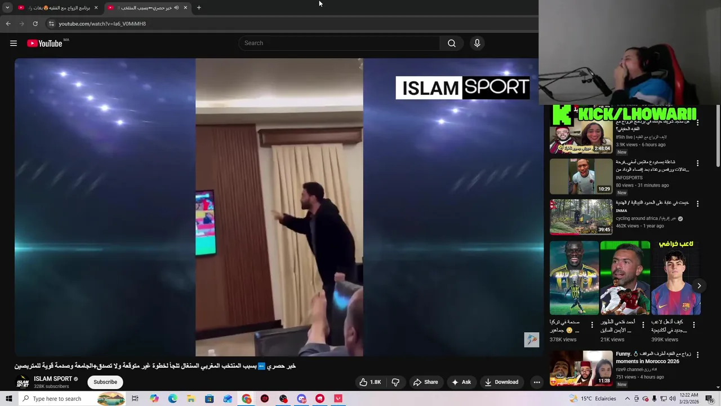The width and height of the screenshot is (721, 406).
Task: Start voice search with the microphone icon
Action: pyautogui.click(x=477, y=43)
